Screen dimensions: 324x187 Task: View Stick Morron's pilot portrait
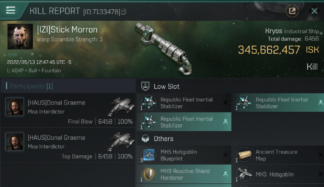coord(20,37)
